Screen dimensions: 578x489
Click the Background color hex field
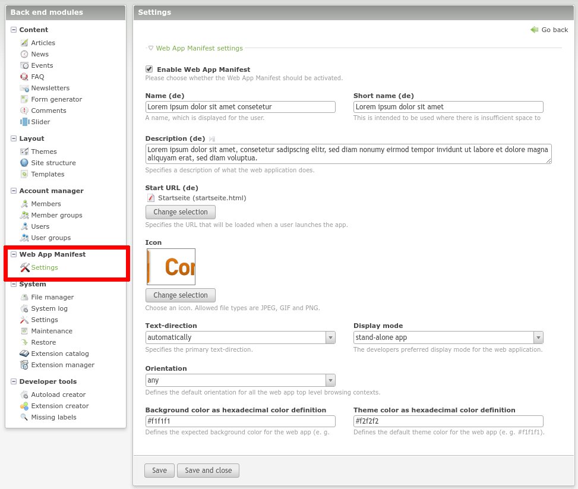241,421
